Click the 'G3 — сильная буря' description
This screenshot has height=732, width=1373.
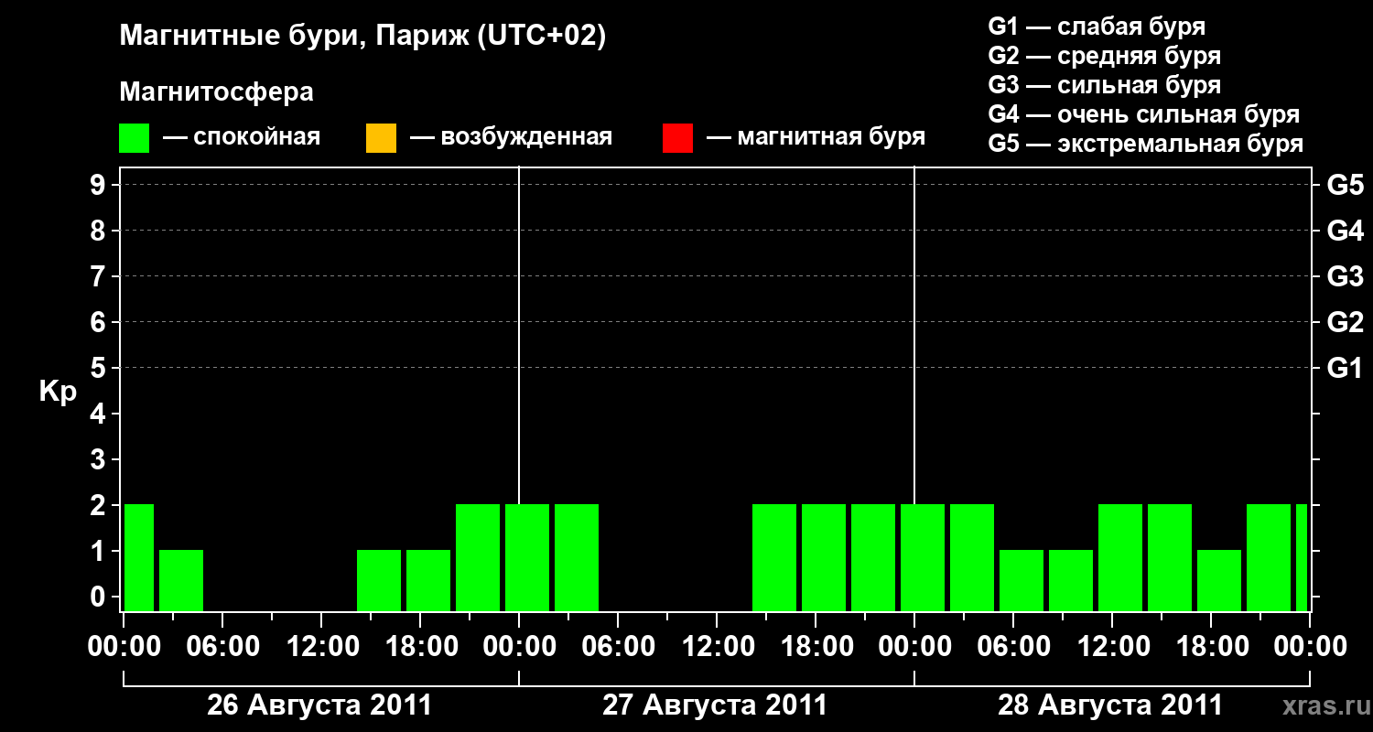point(1105,85)
